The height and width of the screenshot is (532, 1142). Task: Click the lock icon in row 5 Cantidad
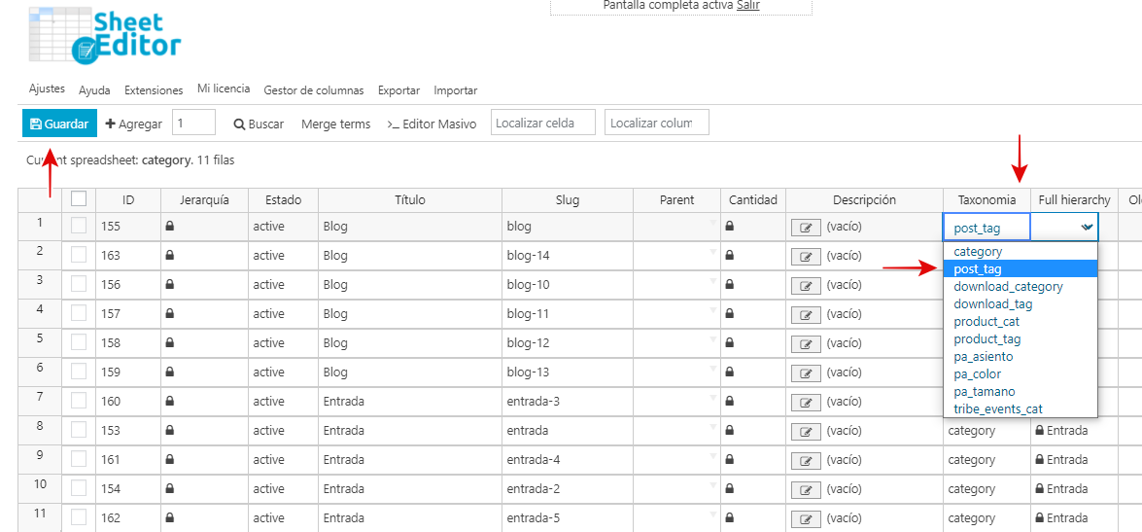tap(730, 343)
